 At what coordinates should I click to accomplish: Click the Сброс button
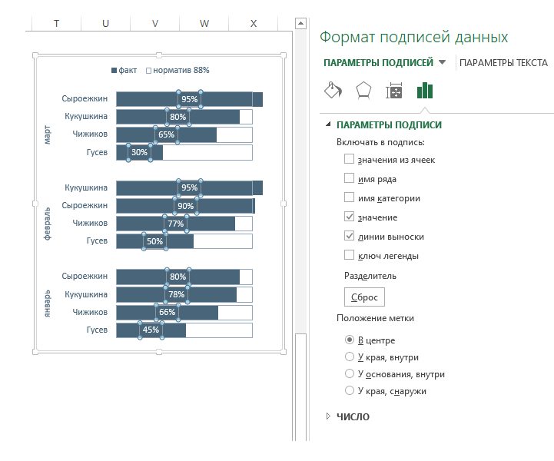(363, 297)
